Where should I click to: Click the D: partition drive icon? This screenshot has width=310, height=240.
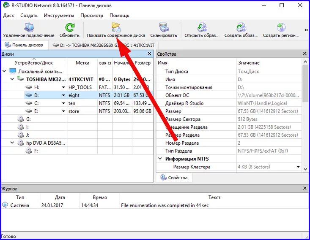pyautogui.click(x=29, y=95)
